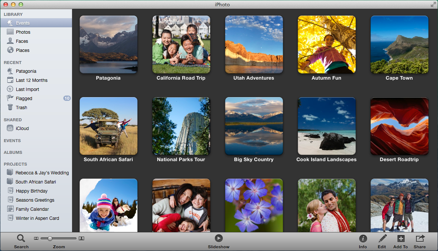
Task: Select the snowy mountain hikers thumbnail
Action: click(399, 206)
